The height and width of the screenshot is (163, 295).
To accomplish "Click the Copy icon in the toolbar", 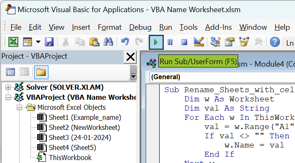I will 80,42.
